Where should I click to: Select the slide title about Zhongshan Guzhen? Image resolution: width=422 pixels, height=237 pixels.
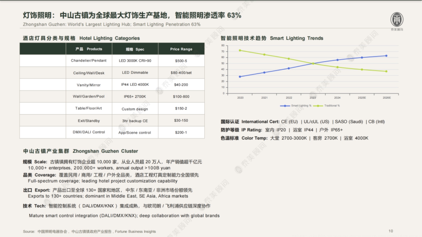[132, 15]
